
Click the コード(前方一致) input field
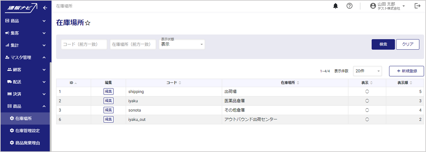tap(84, 45)
